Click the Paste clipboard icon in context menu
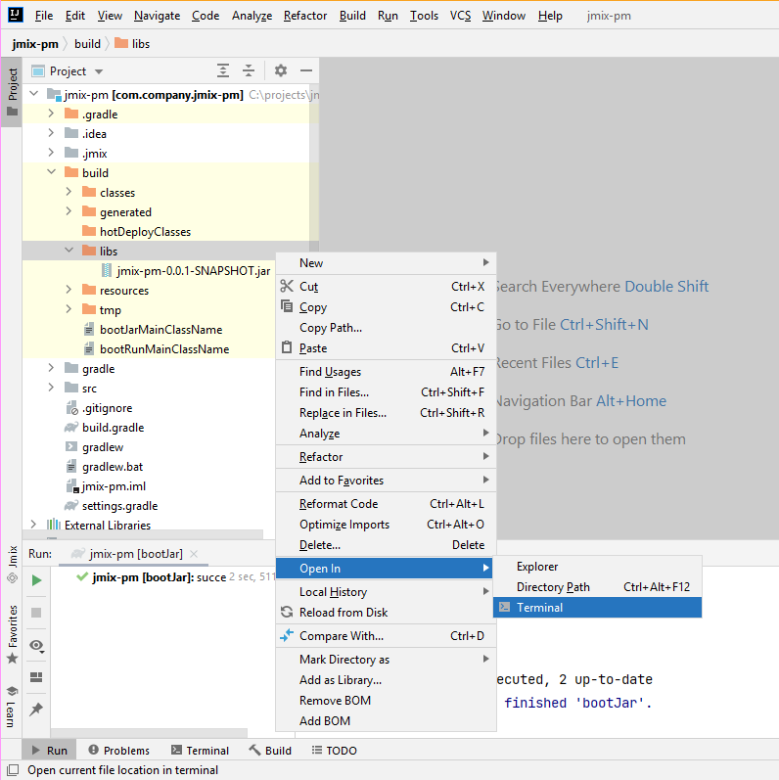Viewport: 779px width, 780px height. 287,347
